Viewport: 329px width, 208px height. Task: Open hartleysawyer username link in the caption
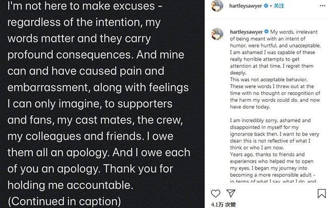[246, 32]
